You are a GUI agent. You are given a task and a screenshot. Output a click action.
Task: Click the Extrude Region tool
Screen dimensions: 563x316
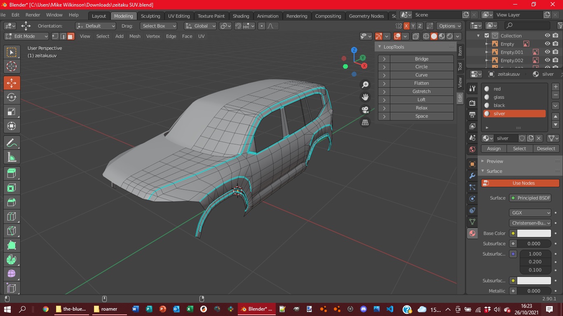[12, 173]
